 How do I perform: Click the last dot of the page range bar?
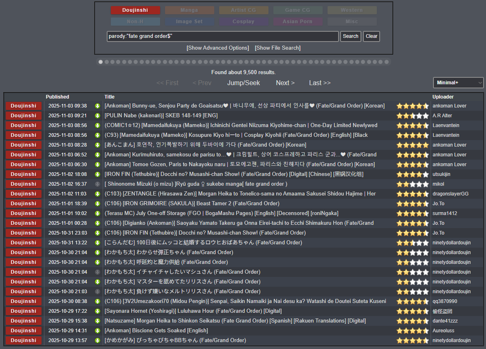[387, 62]
